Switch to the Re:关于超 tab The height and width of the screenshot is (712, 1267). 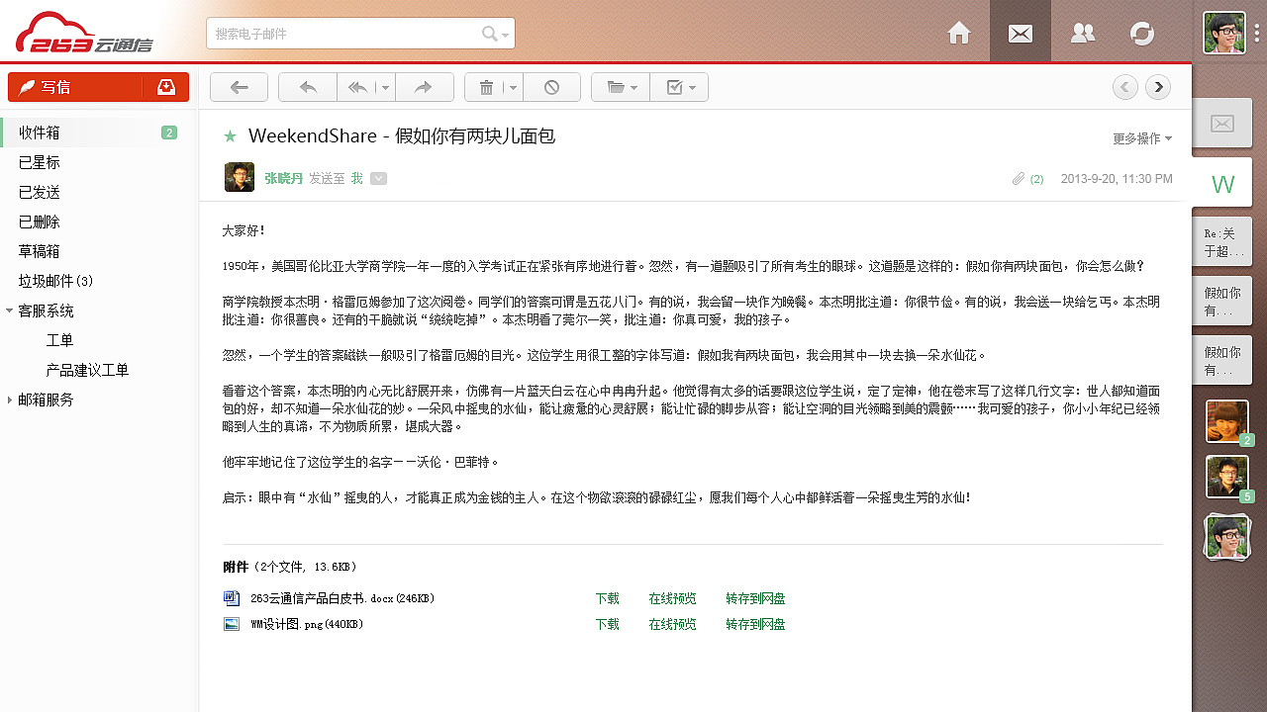1221,240
